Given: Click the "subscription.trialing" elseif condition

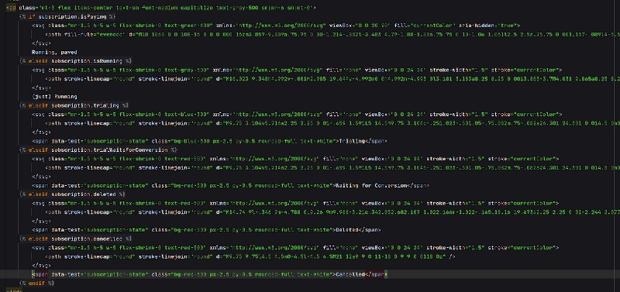Looking at the screenshot, I should click(x=85, y=105).
